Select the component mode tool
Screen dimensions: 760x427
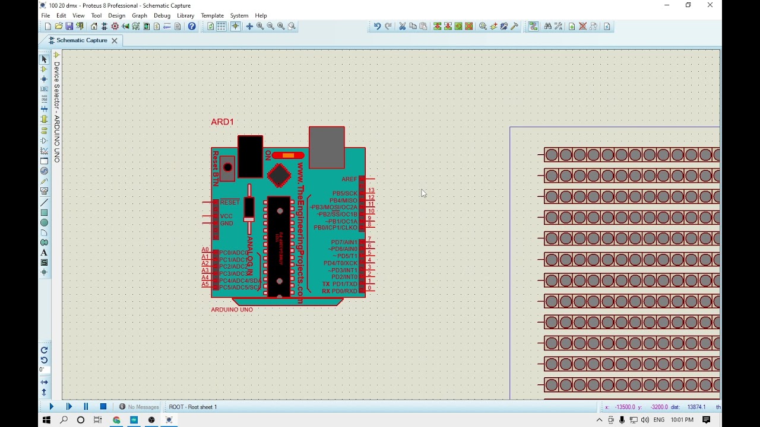(x=44, y=69)
